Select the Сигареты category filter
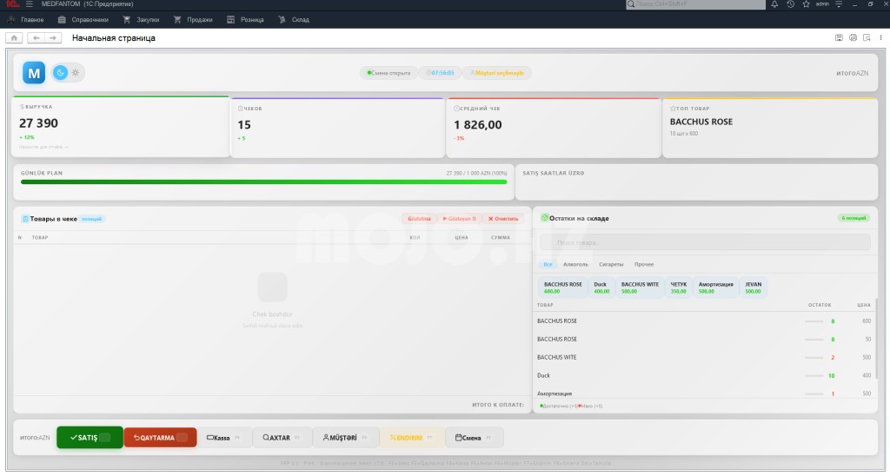The height and width of the screenshot is (476, 890). pyautogui.click(x=611, y=264)
